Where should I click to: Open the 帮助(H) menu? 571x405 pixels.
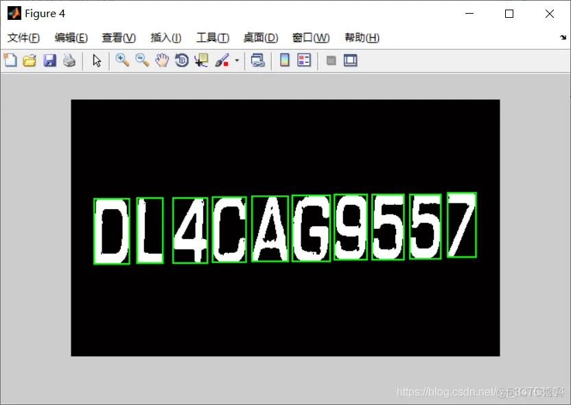point(362,38)
